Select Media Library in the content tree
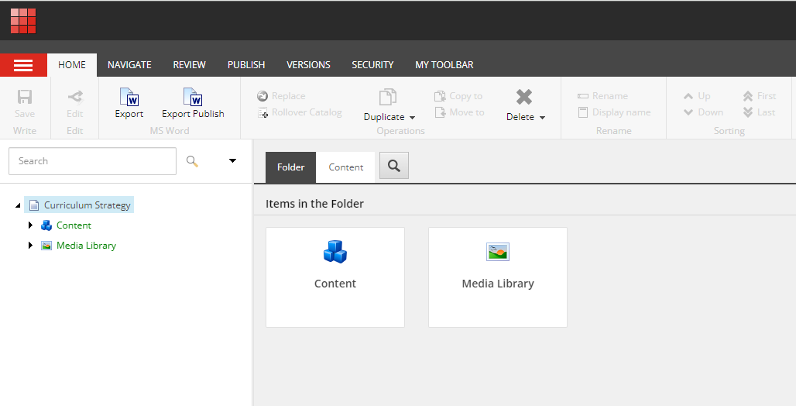This screenshot has width=796, height=406. click(x=86, y=246)
